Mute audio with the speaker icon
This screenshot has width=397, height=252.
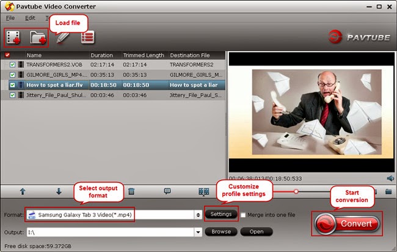[390, 178]
